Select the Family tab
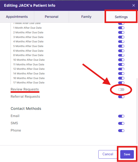 [x=86, y=17]
